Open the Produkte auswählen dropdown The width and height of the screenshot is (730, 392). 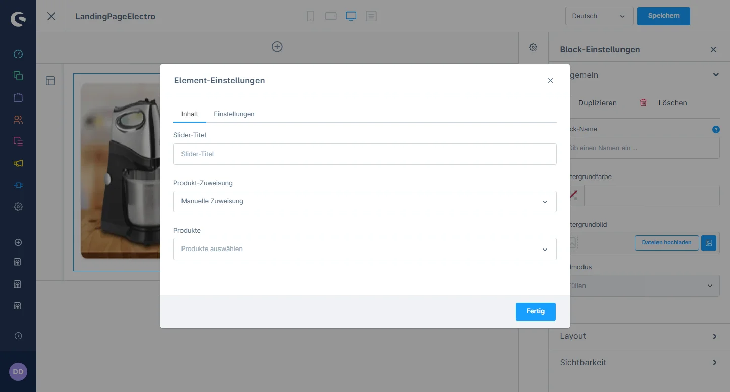click(x=364, y=249)
